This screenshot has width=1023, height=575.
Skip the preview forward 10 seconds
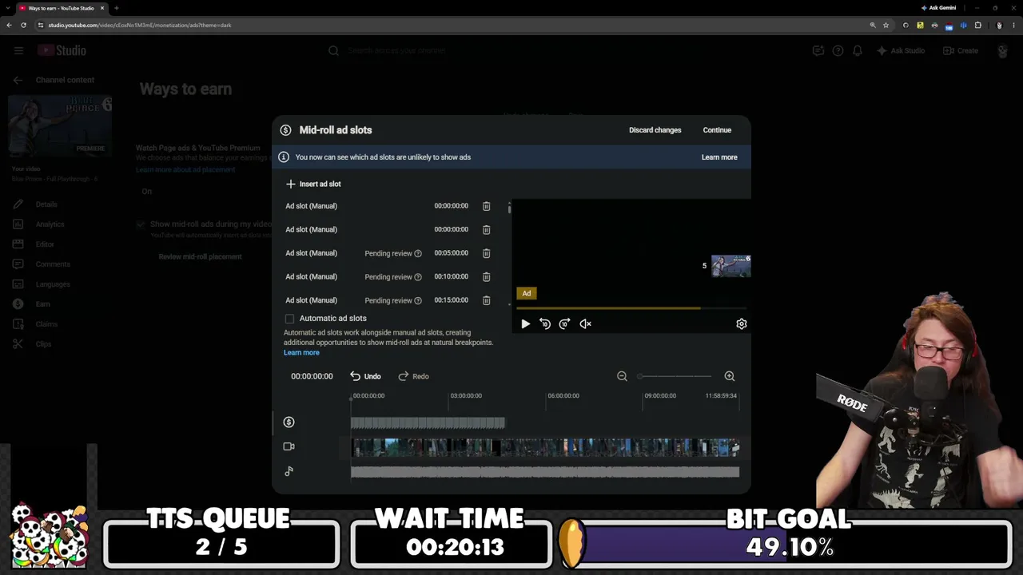click(564, 323)
